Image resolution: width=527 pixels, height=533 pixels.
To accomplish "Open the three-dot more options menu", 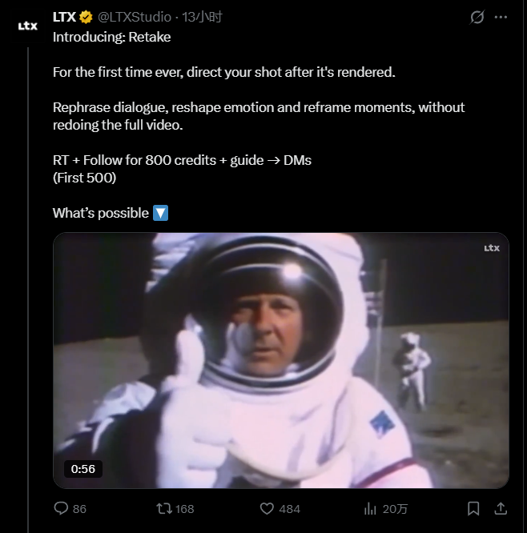I will [x=501, y=17].
